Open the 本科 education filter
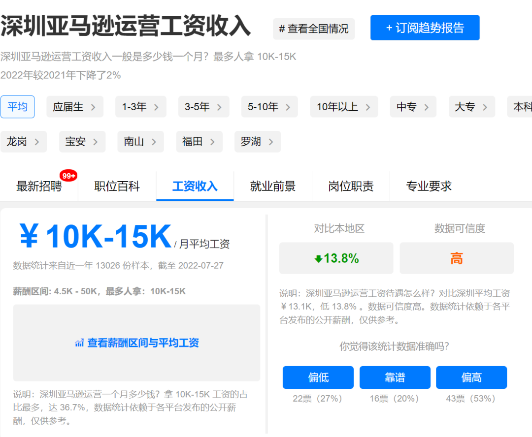532x437 pixels. 522,106
